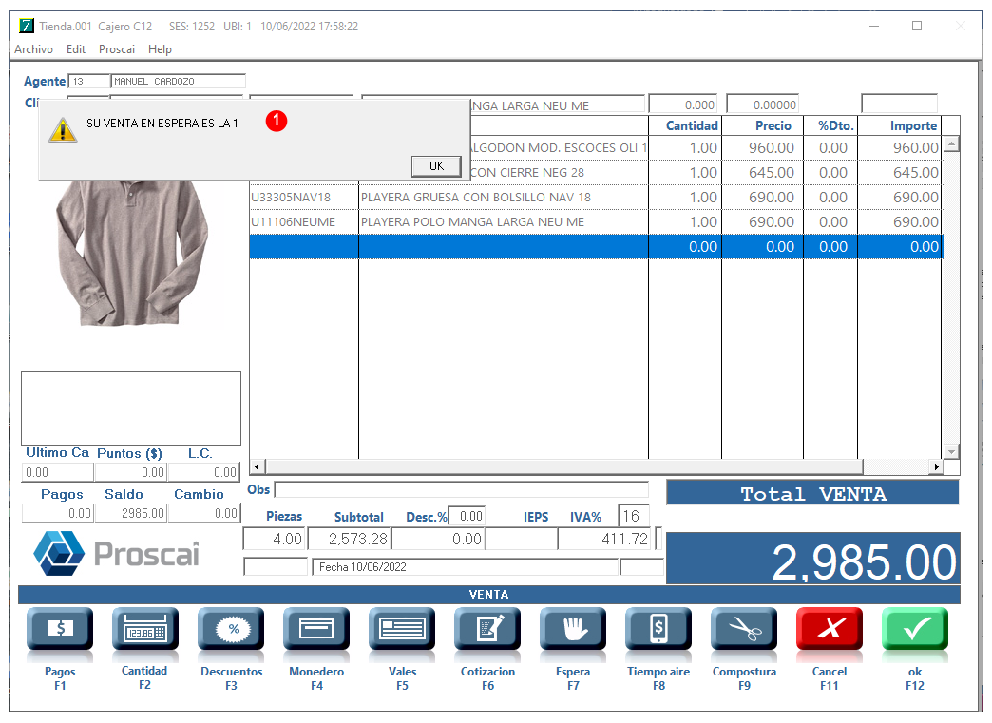Open the Edit menu
The width and height of the screenshot is (992, 723).
76,49
